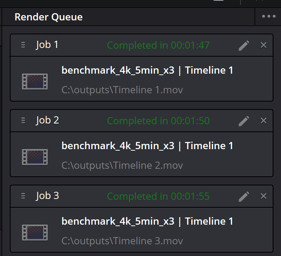Select the Timeline 3.mov output path

tap(122, 241)
